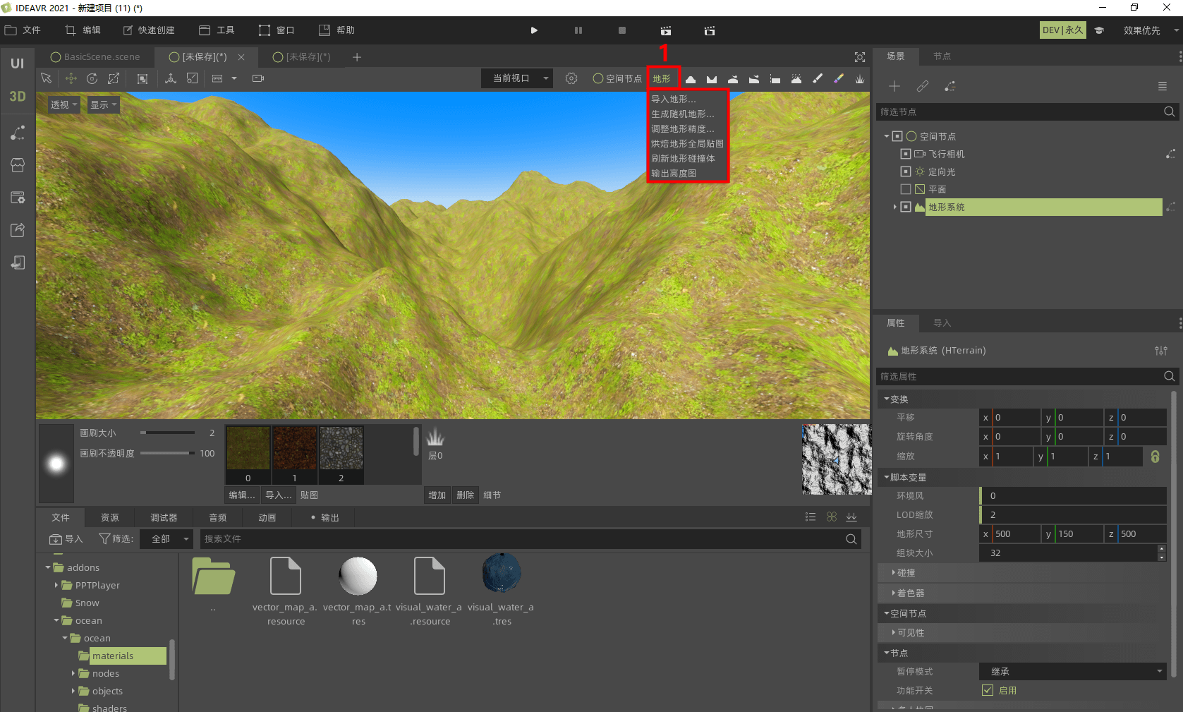Open the property tools icon beside HTerrain

pyautogui.click(x=1161, y=350)
